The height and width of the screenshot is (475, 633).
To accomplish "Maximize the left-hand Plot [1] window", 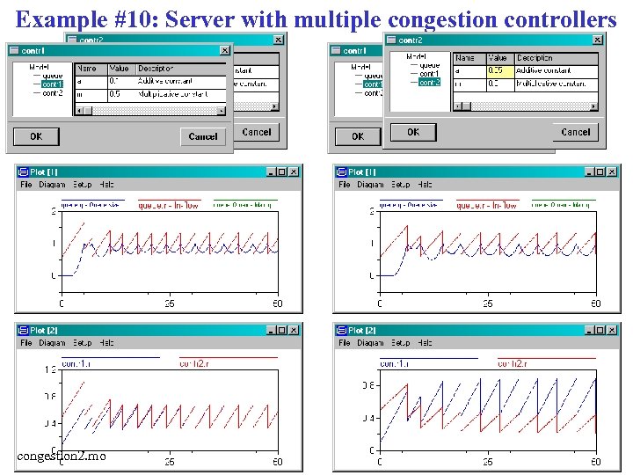I will click(282, 172).
